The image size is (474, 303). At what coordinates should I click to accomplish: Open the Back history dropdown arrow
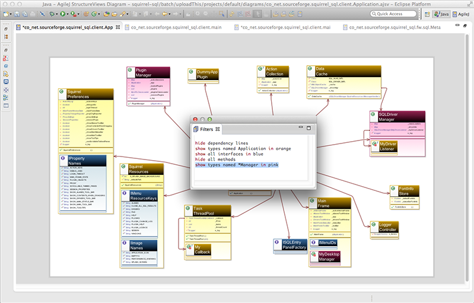click(x=169, y=14)
